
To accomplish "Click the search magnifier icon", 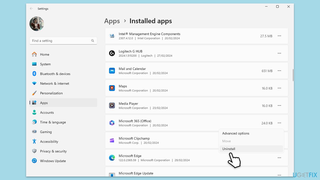I will (92, 41).
